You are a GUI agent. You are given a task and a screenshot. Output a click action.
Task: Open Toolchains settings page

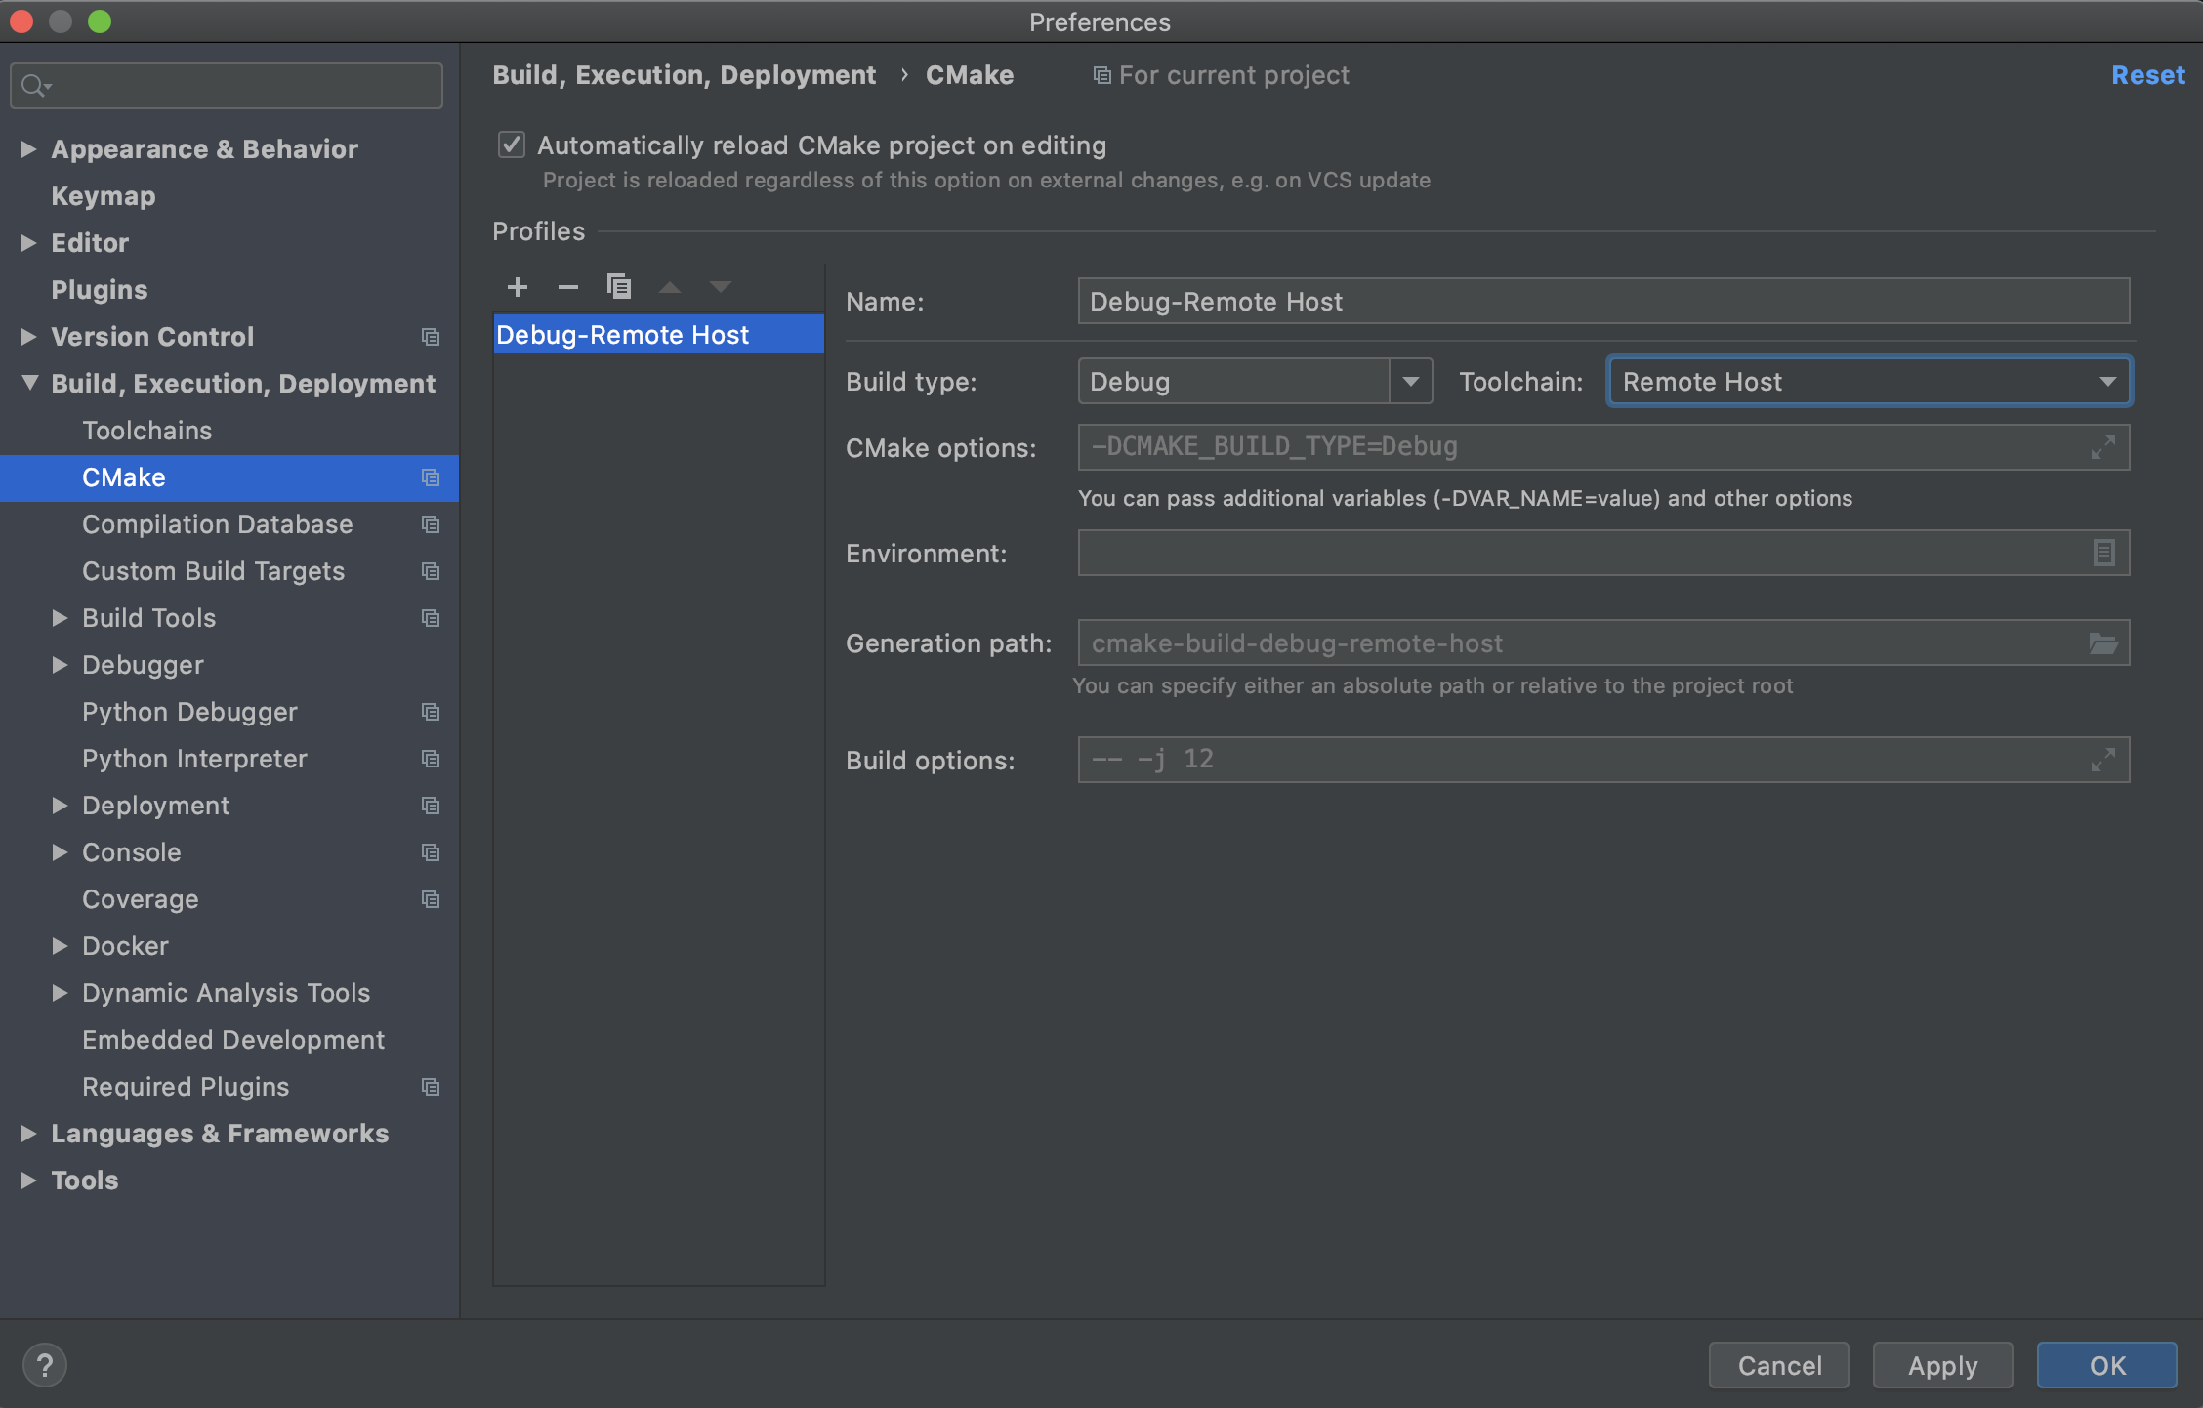click(x=146, y=431)
